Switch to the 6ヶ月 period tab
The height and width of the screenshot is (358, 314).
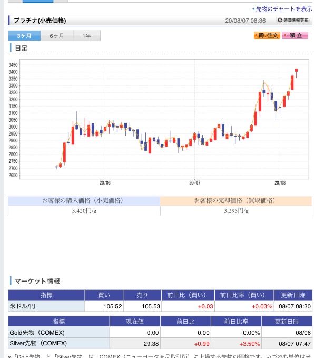(x=57, y=36)
